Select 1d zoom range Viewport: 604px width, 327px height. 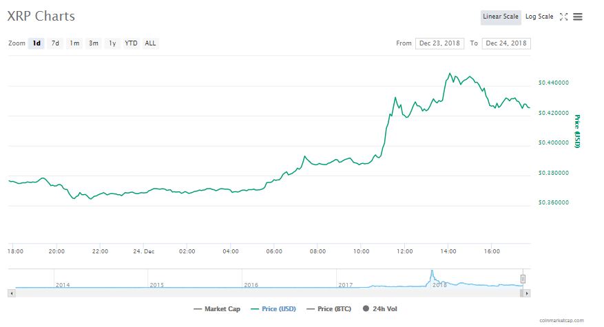pyautogui.click(x=37, y=43)
